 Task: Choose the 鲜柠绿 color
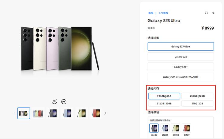pyautogui.click(x=176, y=128)
